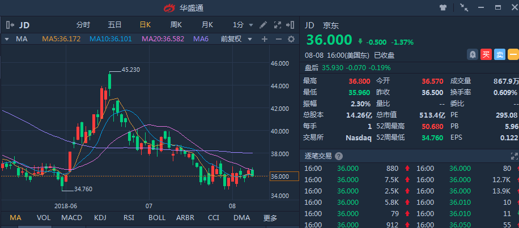Click MA5:36.172 value label
This screenshot has height=228, width=519.
tap(61, 39)
